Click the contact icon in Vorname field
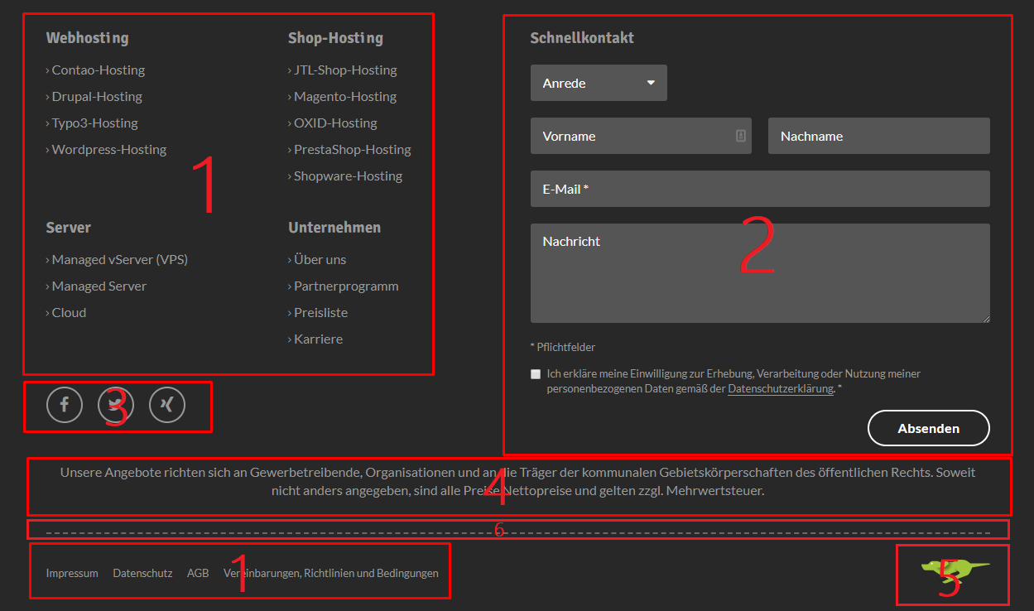 click(x=741, y=136)
